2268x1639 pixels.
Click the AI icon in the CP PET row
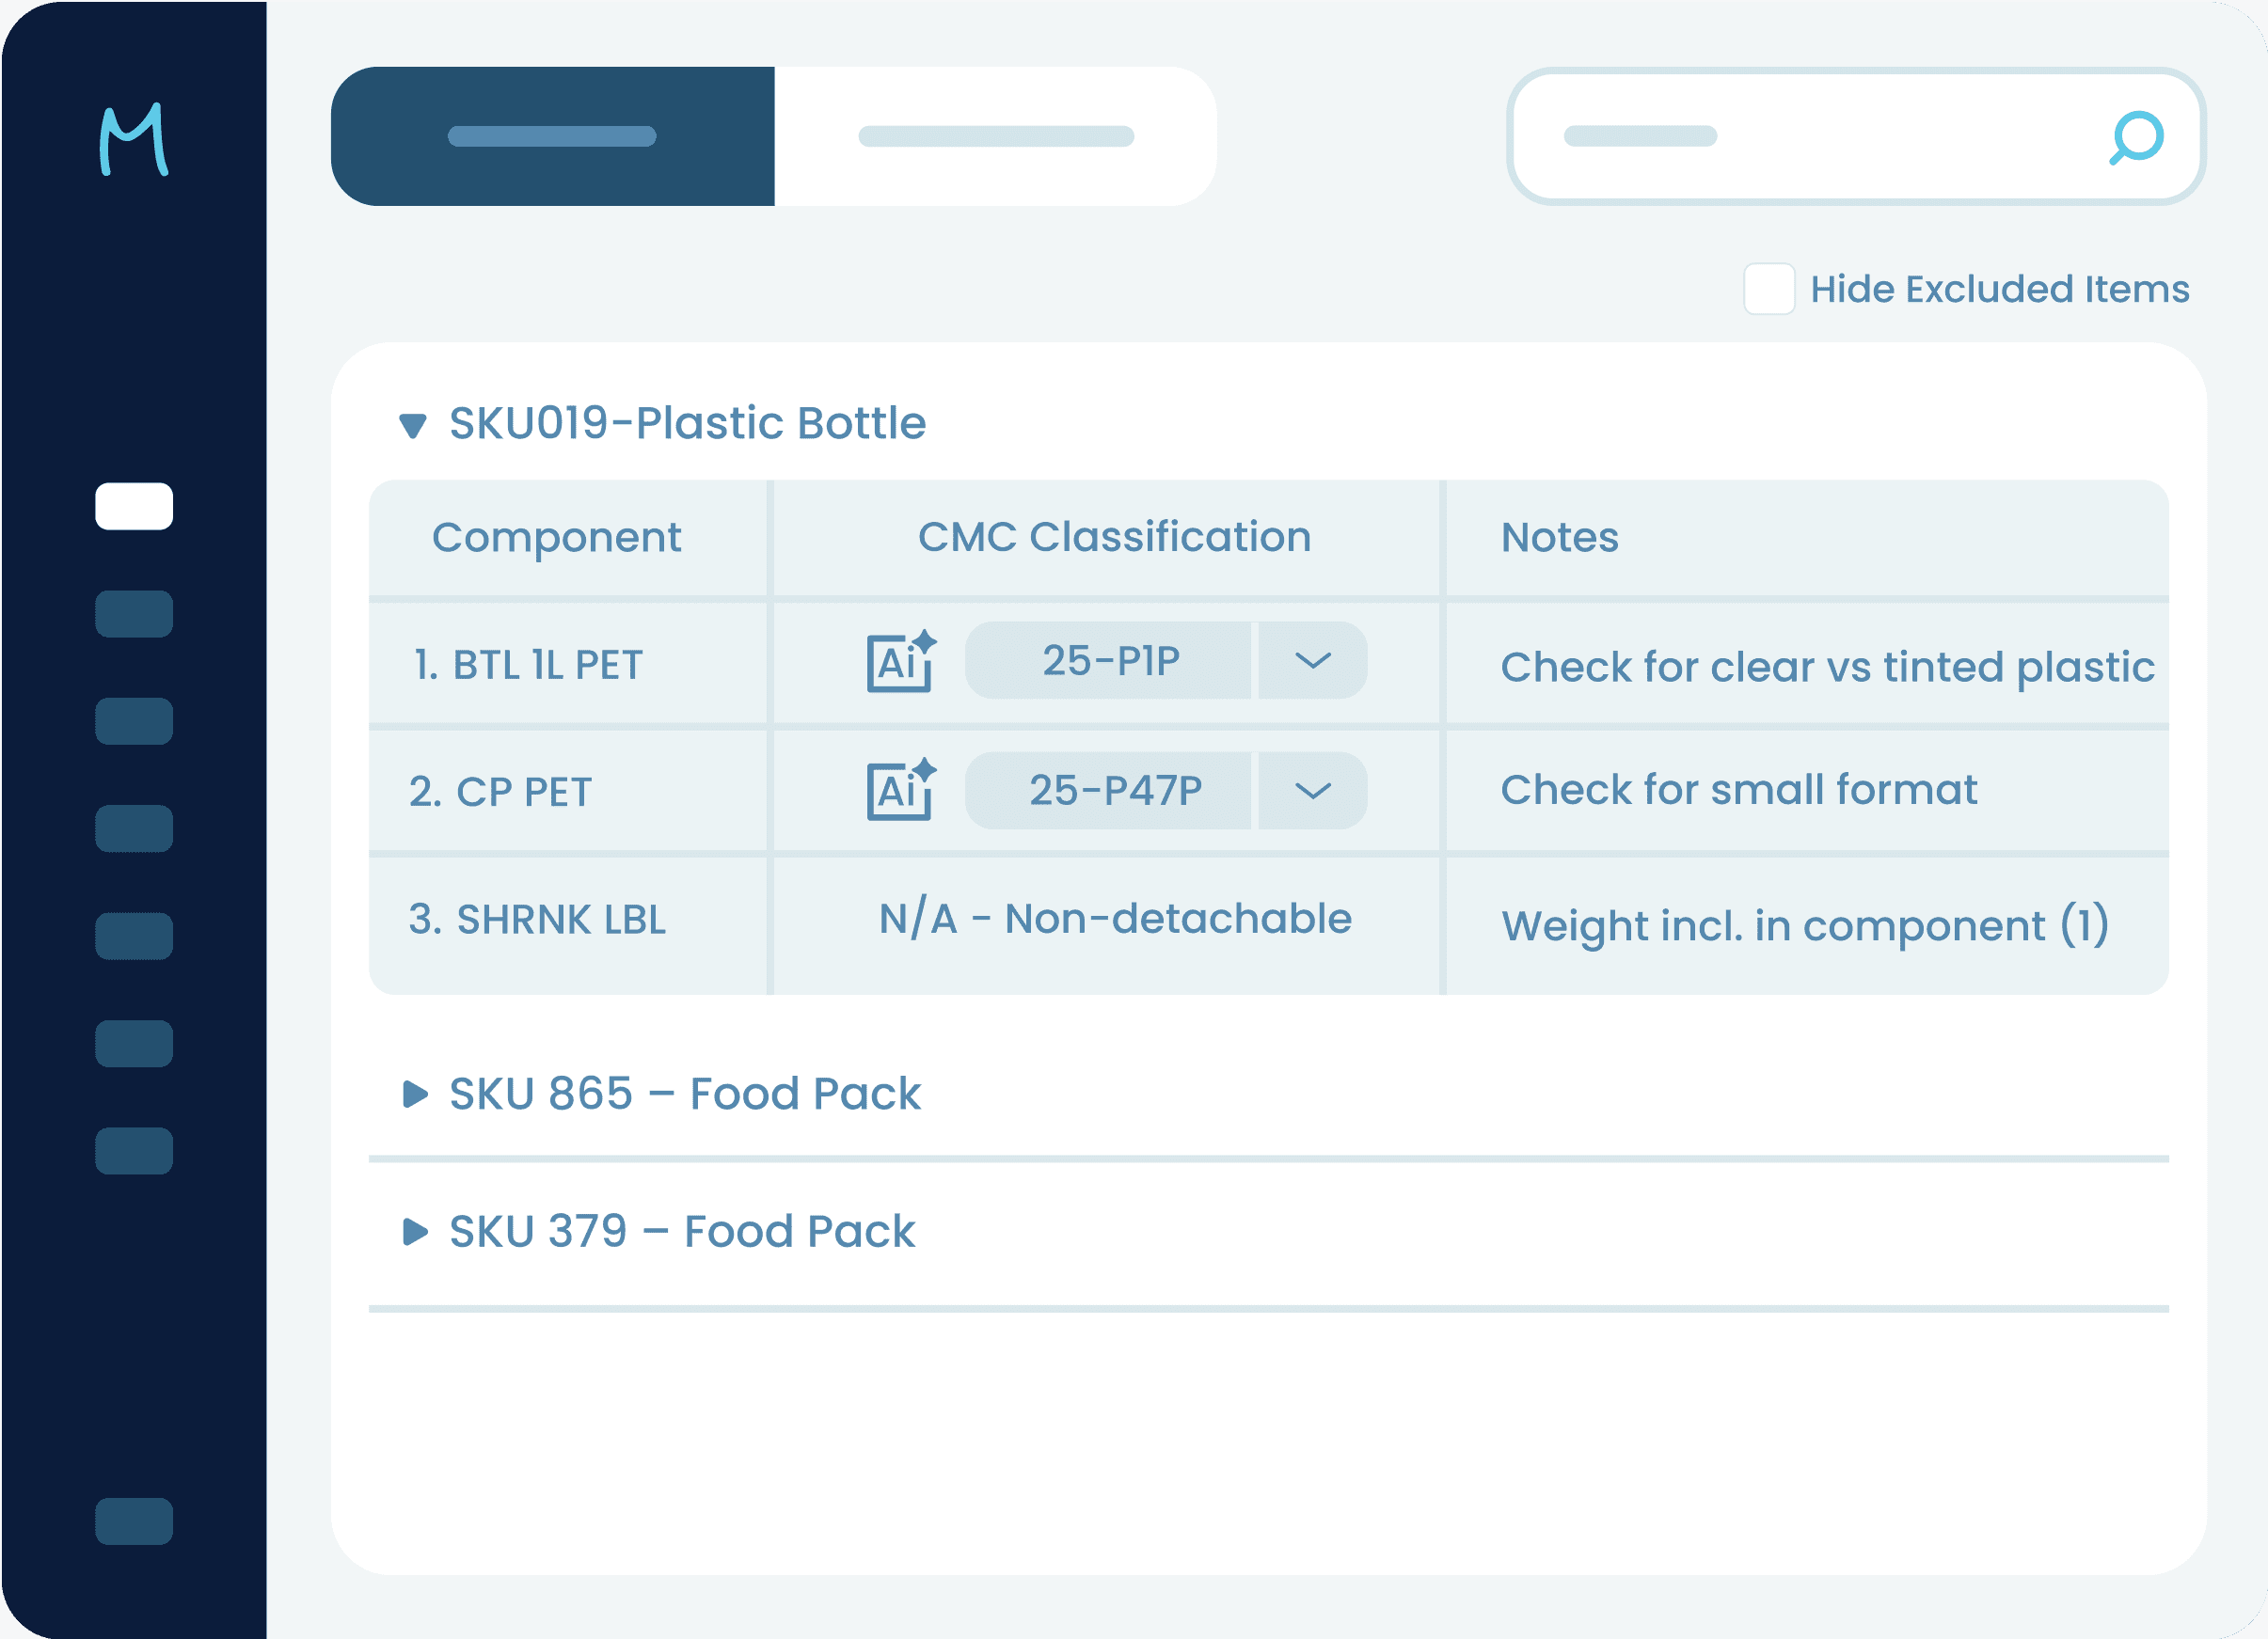coord(901,790)
